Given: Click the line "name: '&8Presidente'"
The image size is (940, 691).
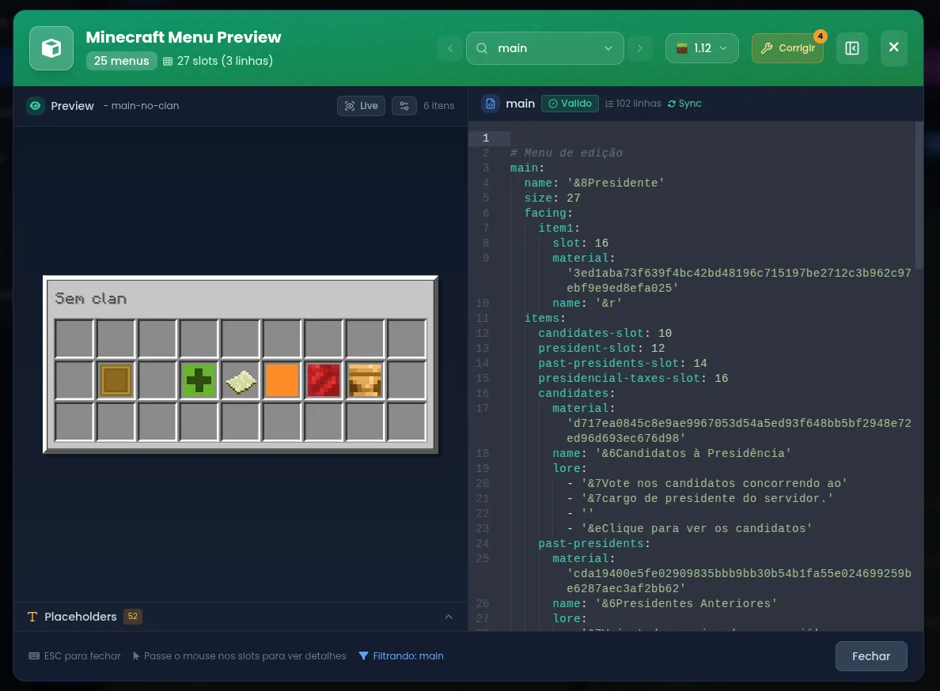Looking at the screenshot, I should click(x=594, y=183).
